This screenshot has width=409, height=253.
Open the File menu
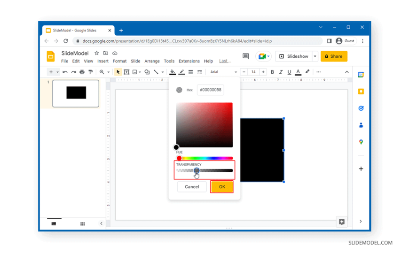[x=64, y=61]
